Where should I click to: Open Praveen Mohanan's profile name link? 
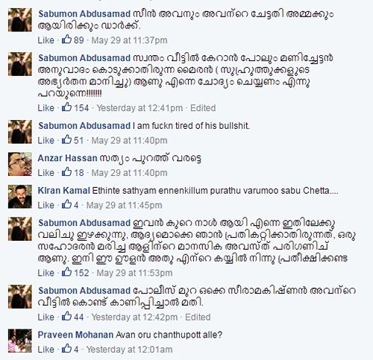click(x=75, y=335)
